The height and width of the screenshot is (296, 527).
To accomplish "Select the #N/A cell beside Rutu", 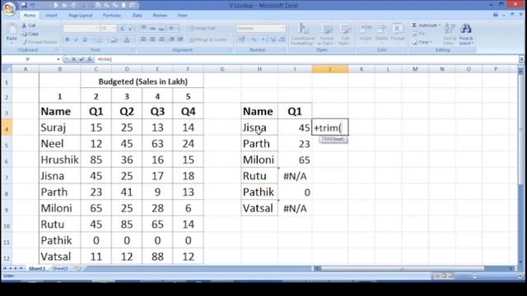I will point(295,176).
